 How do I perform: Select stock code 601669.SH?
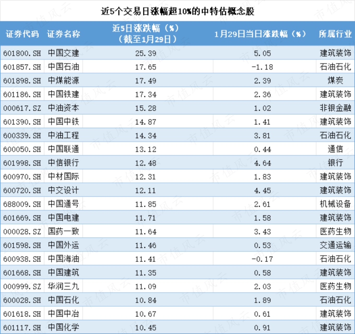click(22, 218)
